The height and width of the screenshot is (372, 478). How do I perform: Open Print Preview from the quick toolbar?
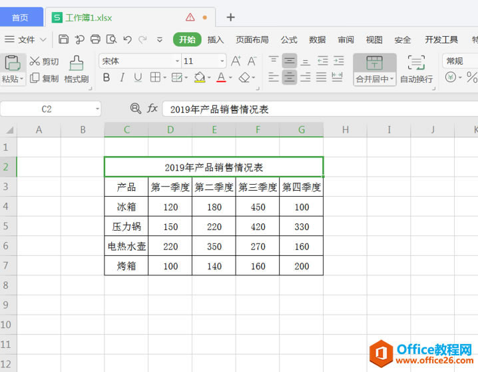click(x=111, y=39)
